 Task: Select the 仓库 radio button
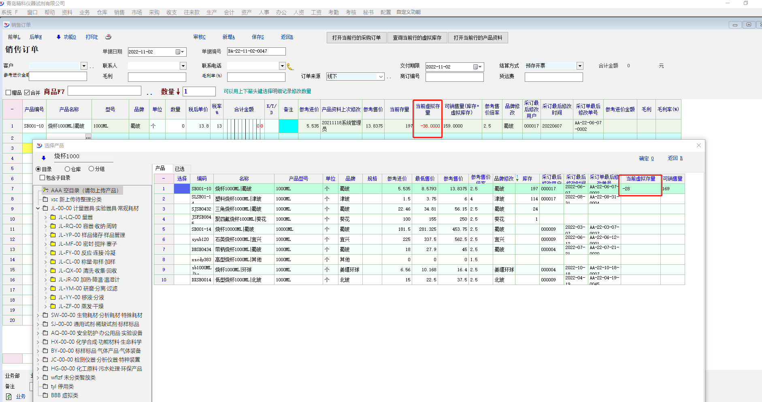coord(67,169)
